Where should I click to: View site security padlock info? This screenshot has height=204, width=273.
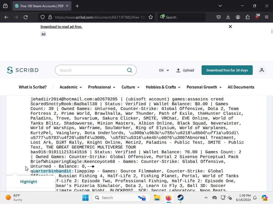pos(50,17)
